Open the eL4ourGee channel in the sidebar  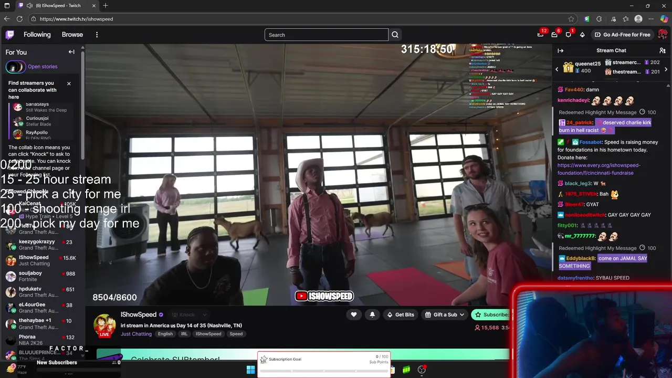pyautogui.click(x=41, y=308)
